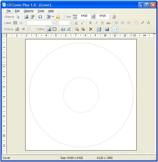This screenshot has height=162, width=158.
Task: Open the font name combo box
Action: tap(41, 23)
